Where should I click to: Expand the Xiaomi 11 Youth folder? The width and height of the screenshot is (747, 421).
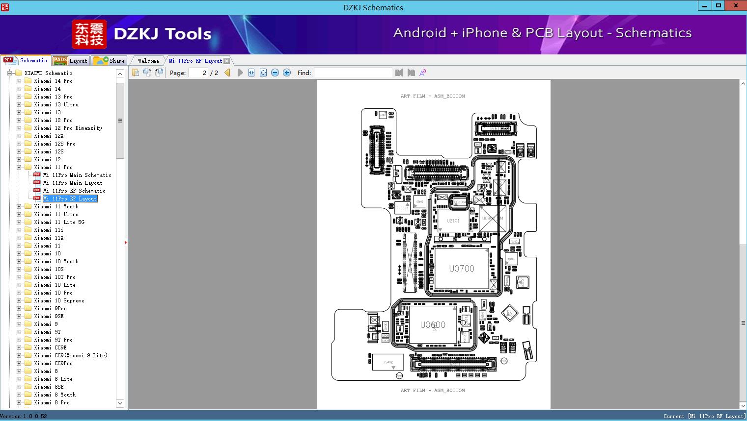pos(19,206)
